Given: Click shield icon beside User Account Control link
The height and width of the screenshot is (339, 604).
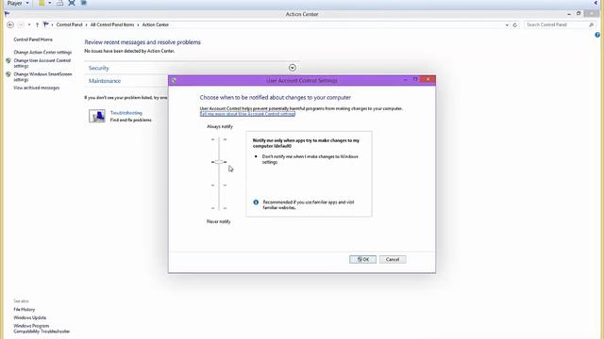Looking at the screenshot, I should 8,60.
